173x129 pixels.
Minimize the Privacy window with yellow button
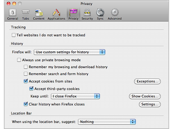click(14, 4)
